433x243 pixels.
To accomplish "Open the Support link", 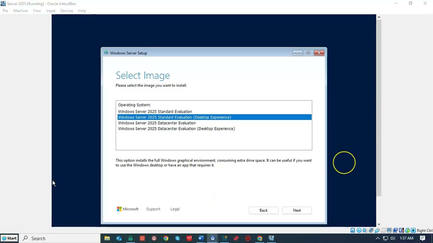I will tap(153, 209).
